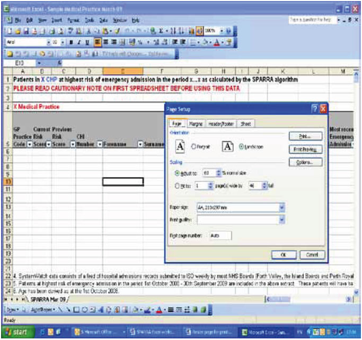362x340 pixels.
Task: Click the Cut scissors icon
Action: [x=89, y=31]
